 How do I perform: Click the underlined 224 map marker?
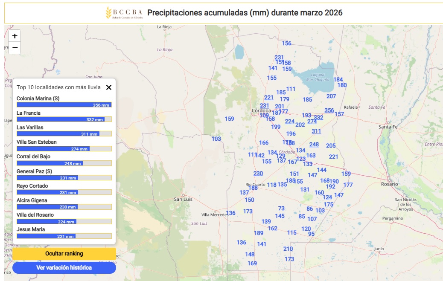290,122
